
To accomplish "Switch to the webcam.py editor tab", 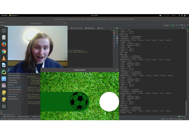I will click(90, 28).
